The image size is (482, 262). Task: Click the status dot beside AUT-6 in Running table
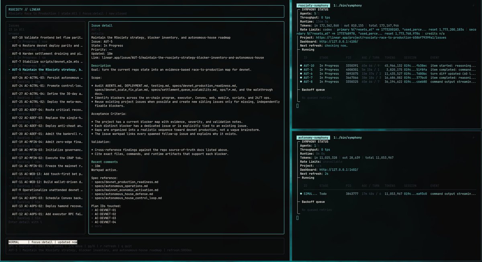point(301,73)
